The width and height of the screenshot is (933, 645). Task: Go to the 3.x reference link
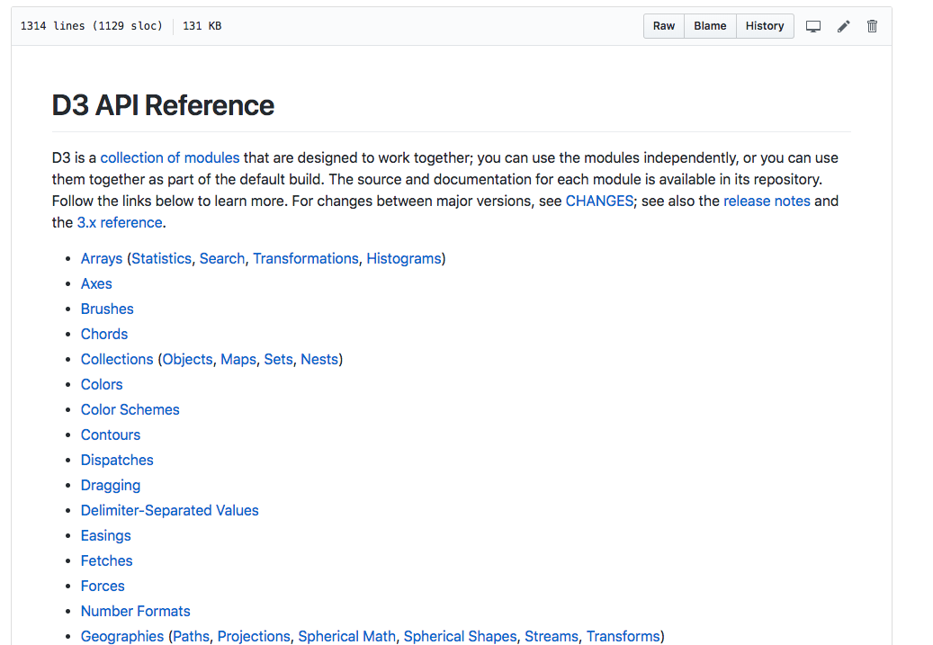(120, 222)
